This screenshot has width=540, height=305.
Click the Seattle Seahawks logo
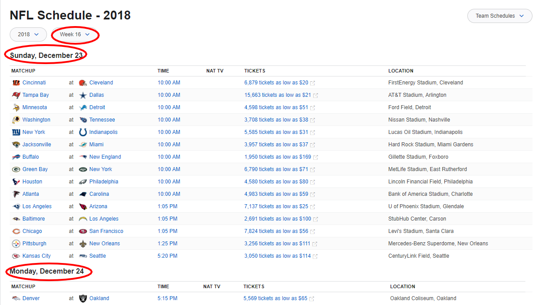pyautogui.click(x=83, y=256)
